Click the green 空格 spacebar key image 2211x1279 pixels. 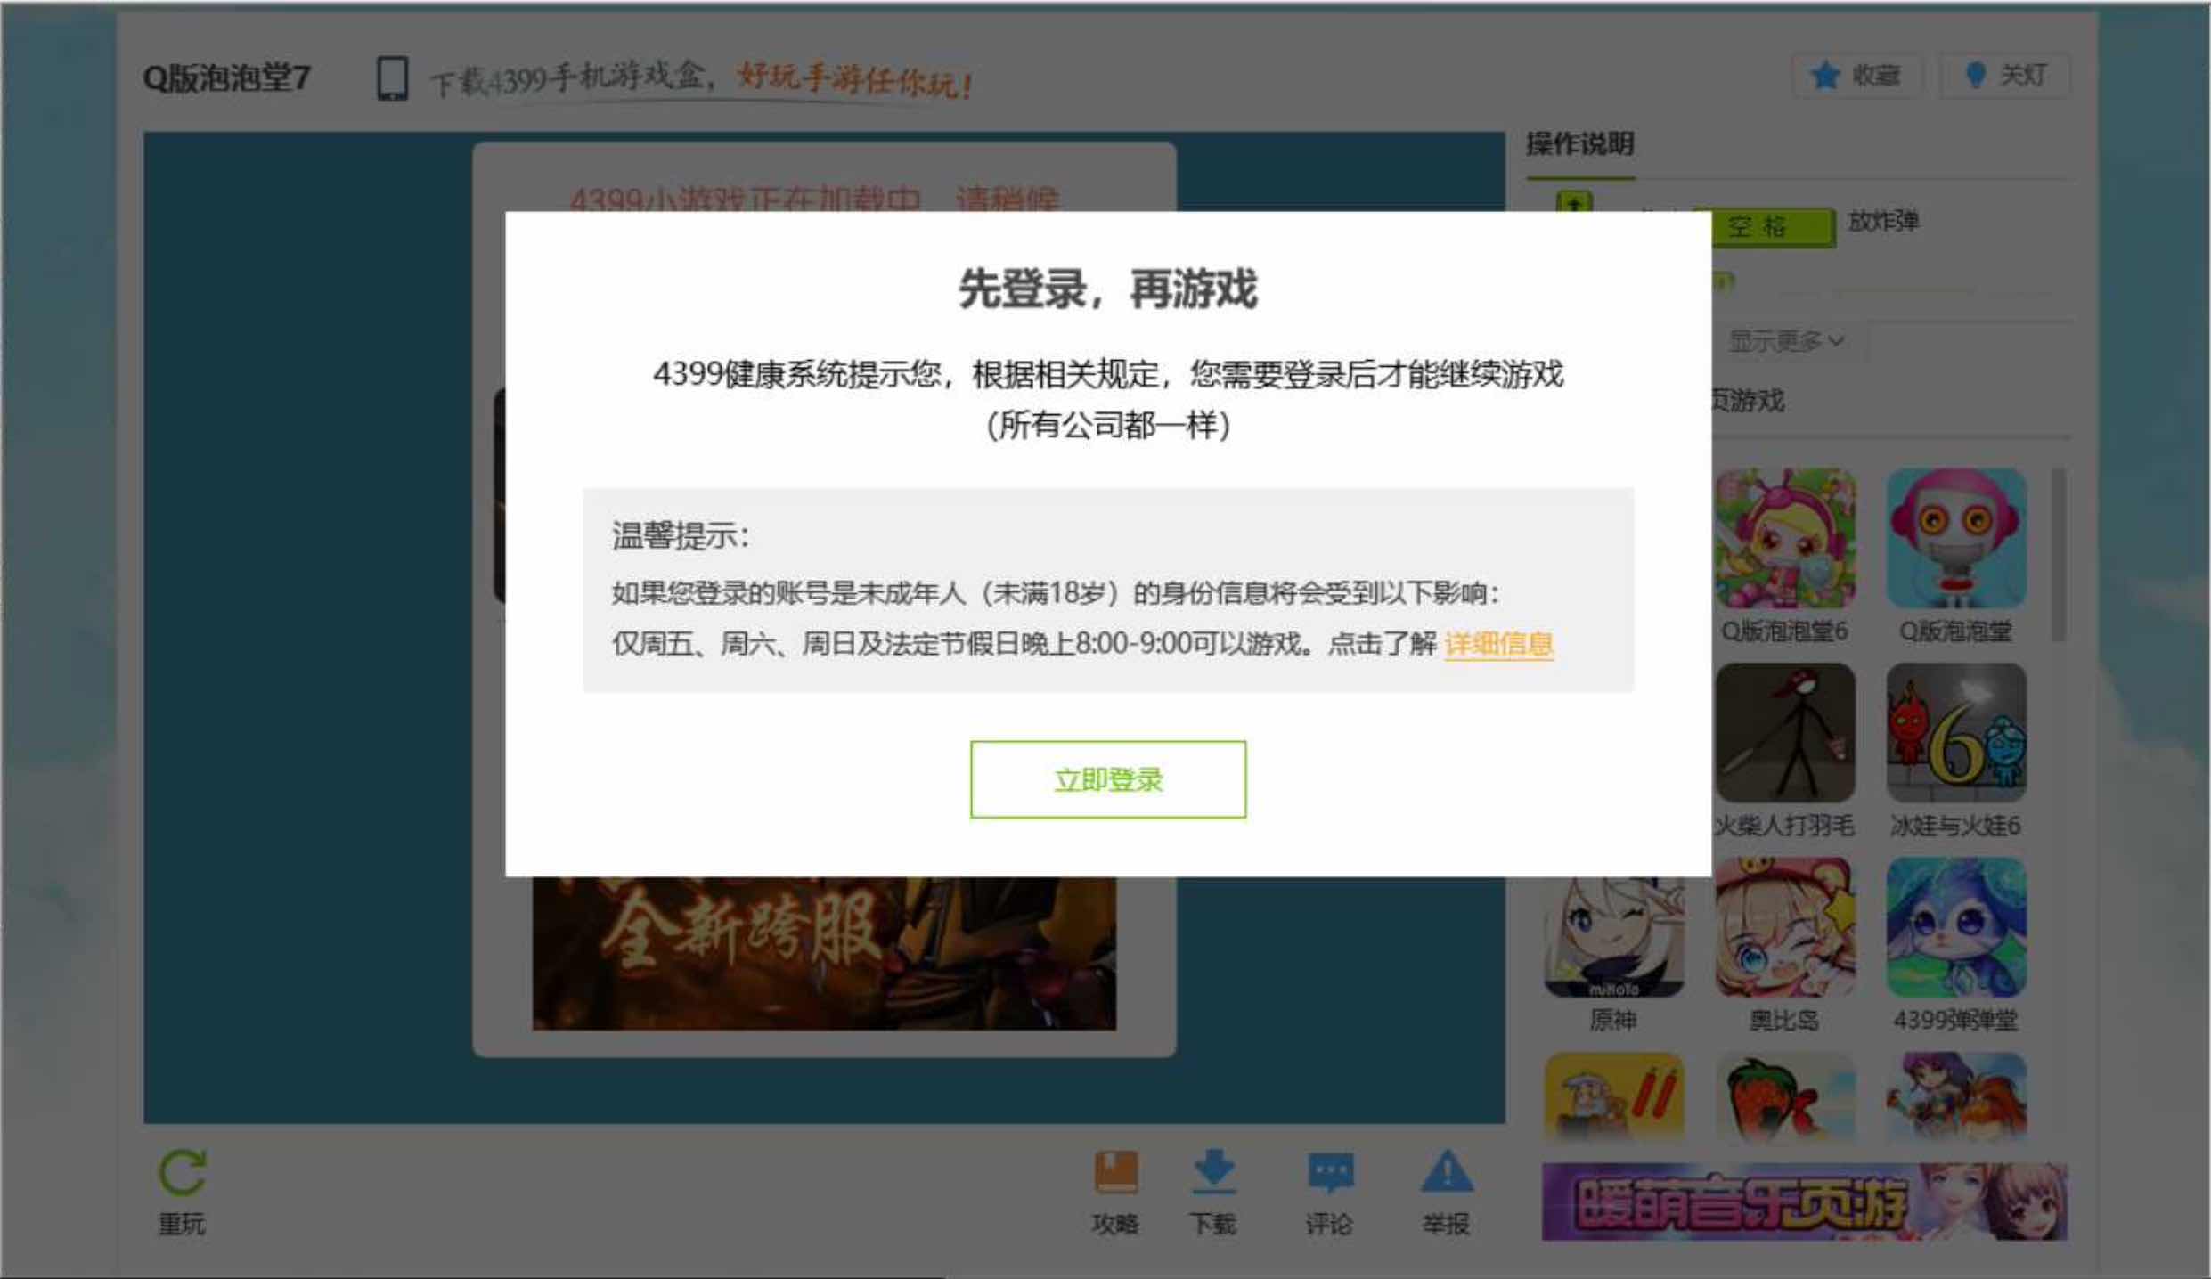(1773, 227)
